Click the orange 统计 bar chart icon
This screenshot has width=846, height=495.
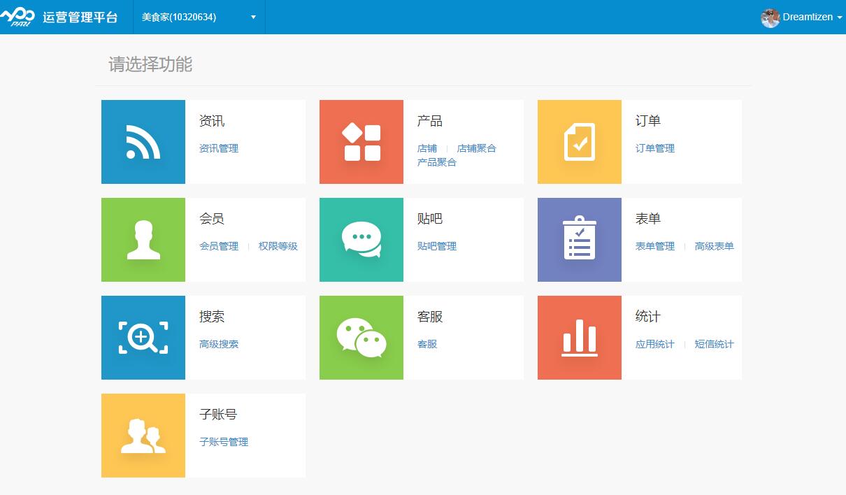tap(580, 338)
